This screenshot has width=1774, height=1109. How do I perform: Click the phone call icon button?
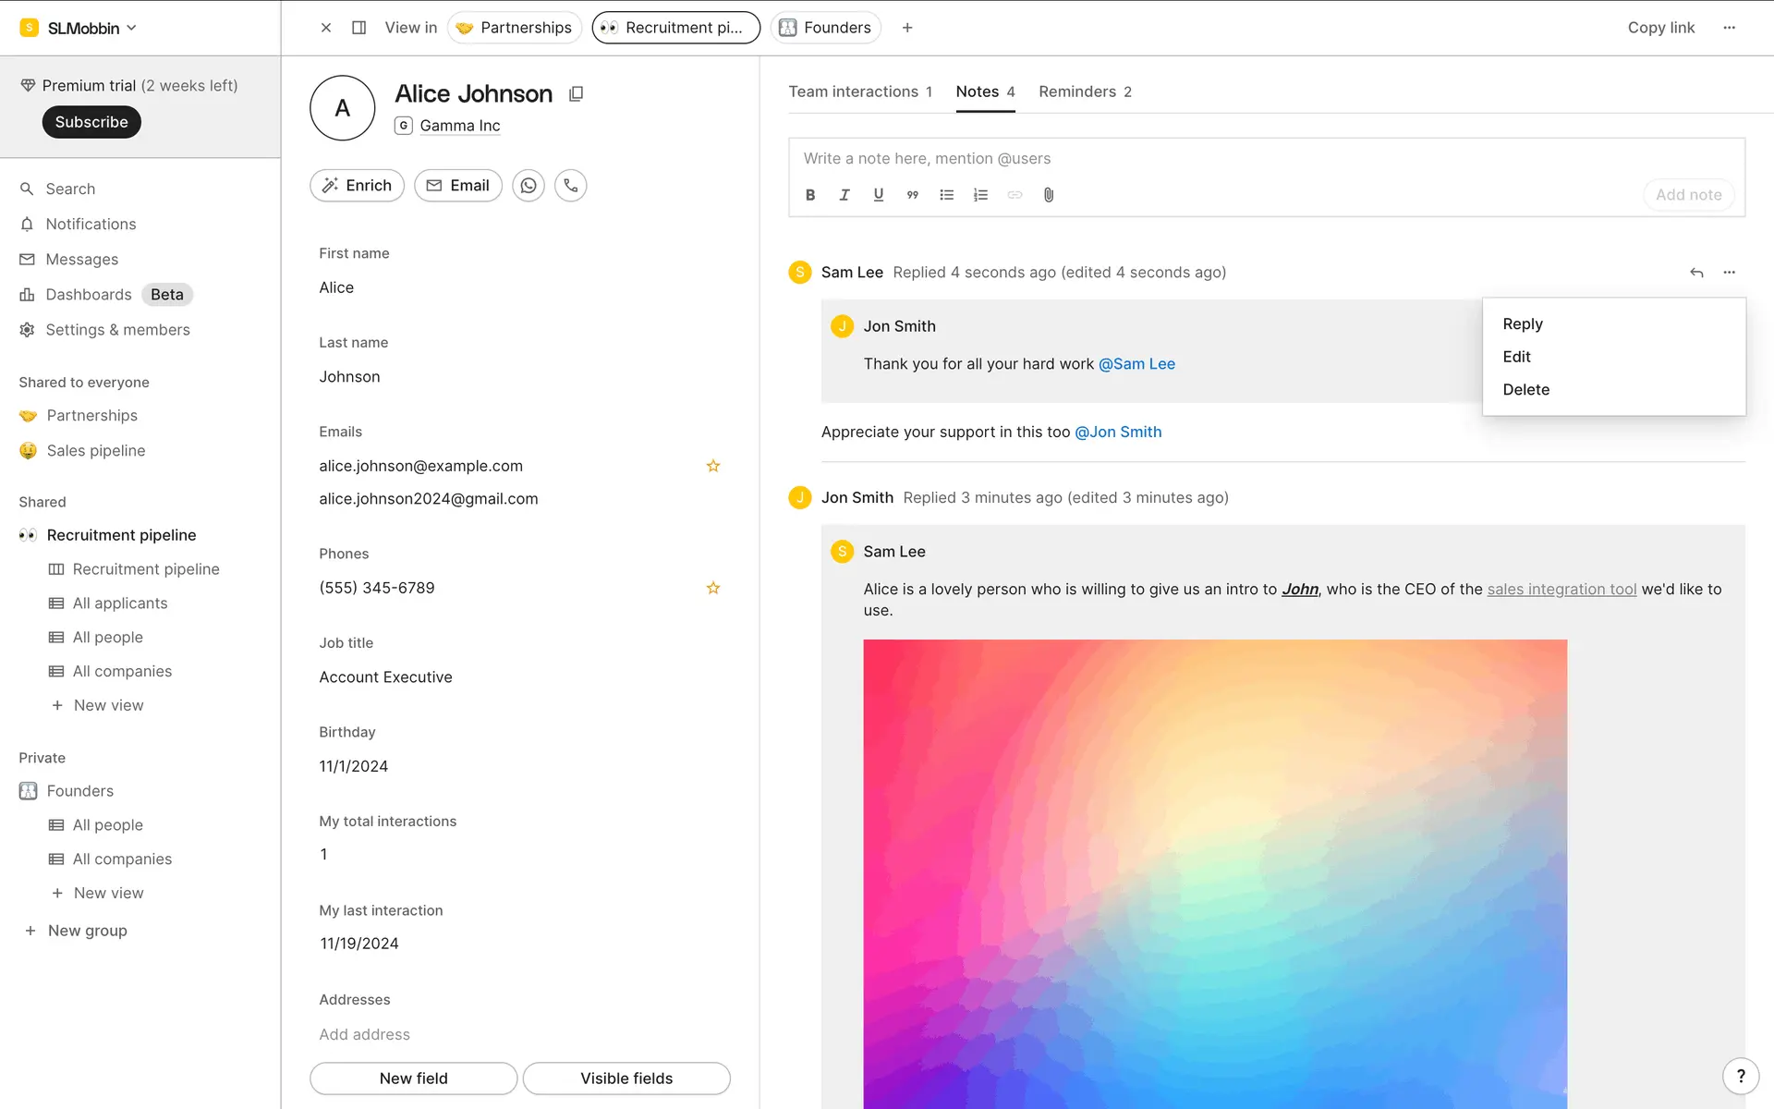[571, 186]
